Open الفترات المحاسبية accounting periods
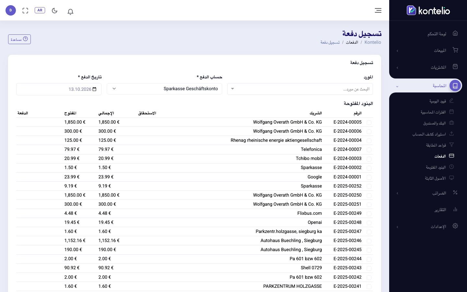The height and width of the screenshot is (292, 467). tap(433, 112)
